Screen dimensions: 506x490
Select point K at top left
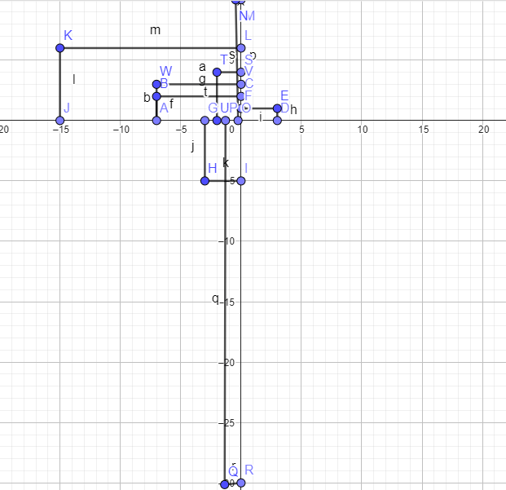click(59, 48)
